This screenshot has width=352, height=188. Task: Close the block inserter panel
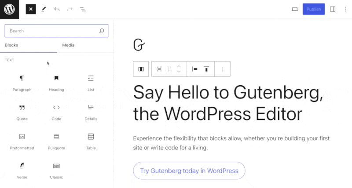(30, 9)
